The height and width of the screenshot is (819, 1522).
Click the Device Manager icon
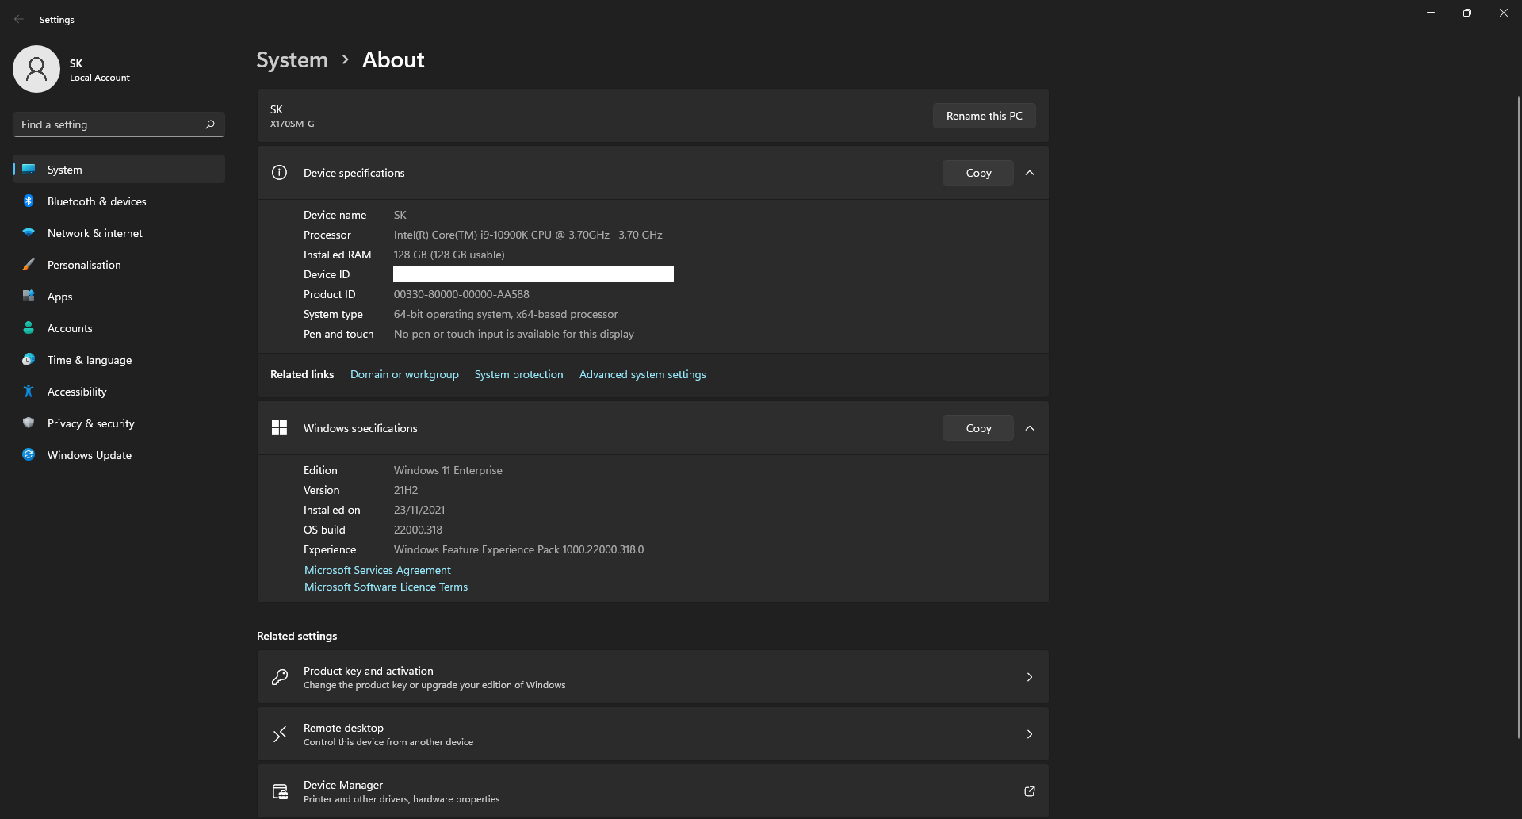coord(280,791)
